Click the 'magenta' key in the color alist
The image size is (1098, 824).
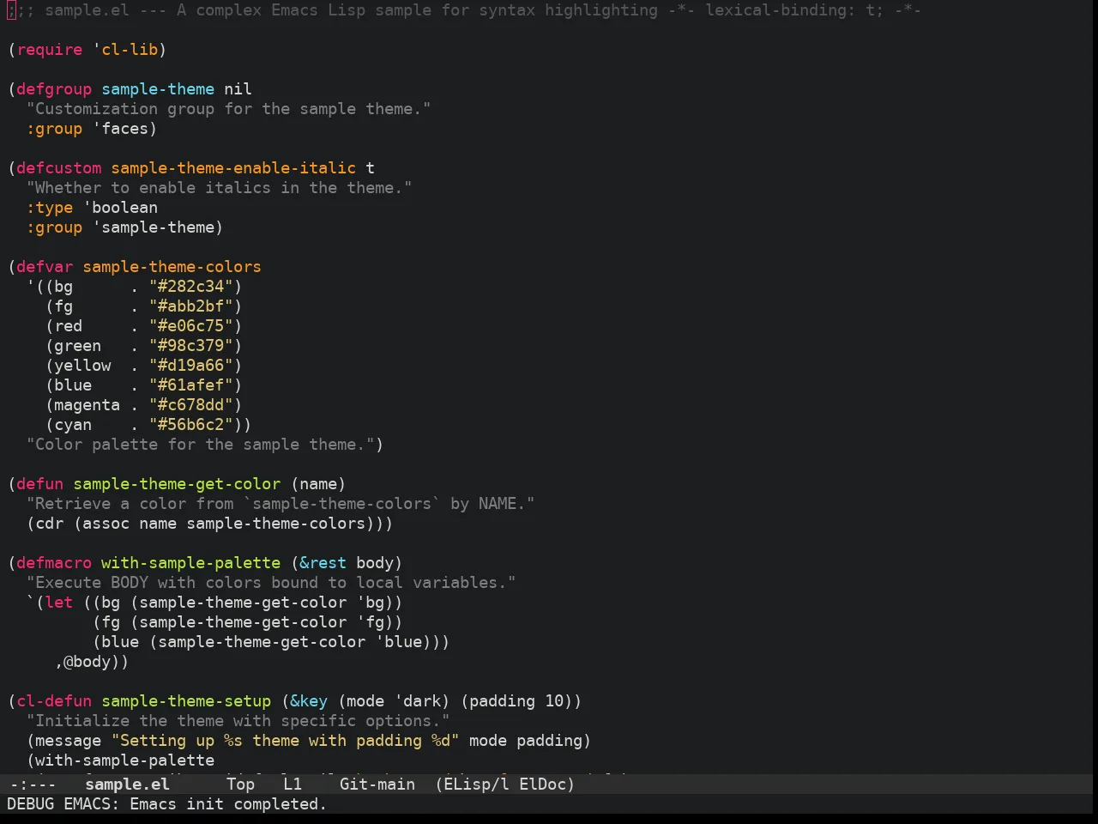click(87, 405)
